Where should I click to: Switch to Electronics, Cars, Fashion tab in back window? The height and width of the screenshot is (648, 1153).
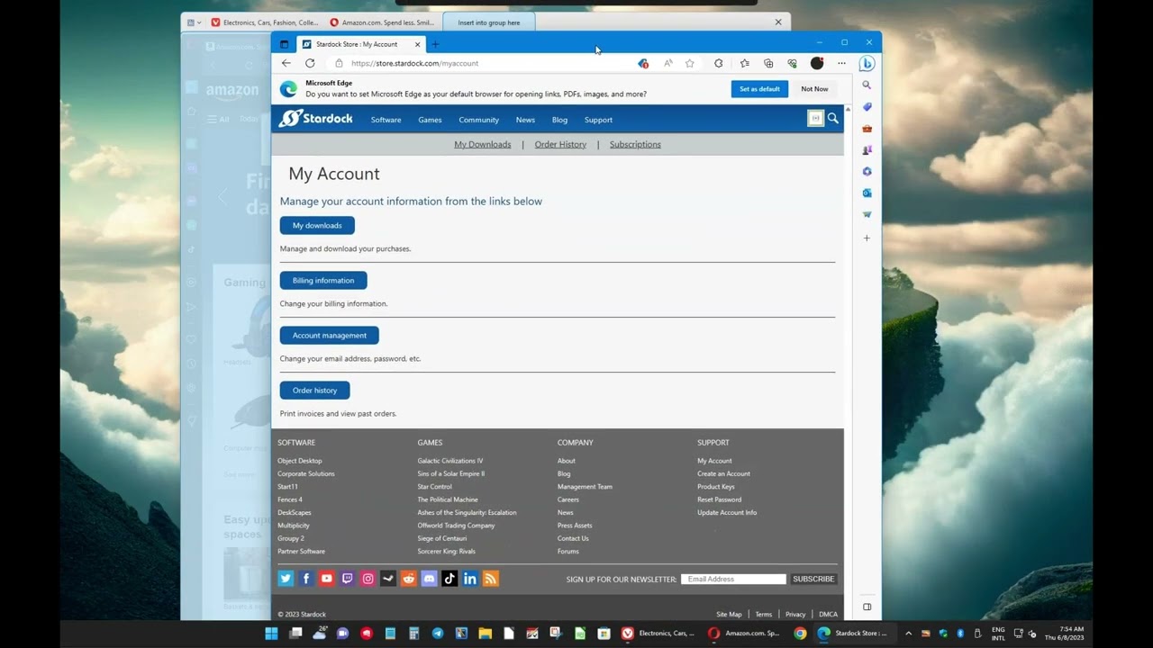pos(265,22)
